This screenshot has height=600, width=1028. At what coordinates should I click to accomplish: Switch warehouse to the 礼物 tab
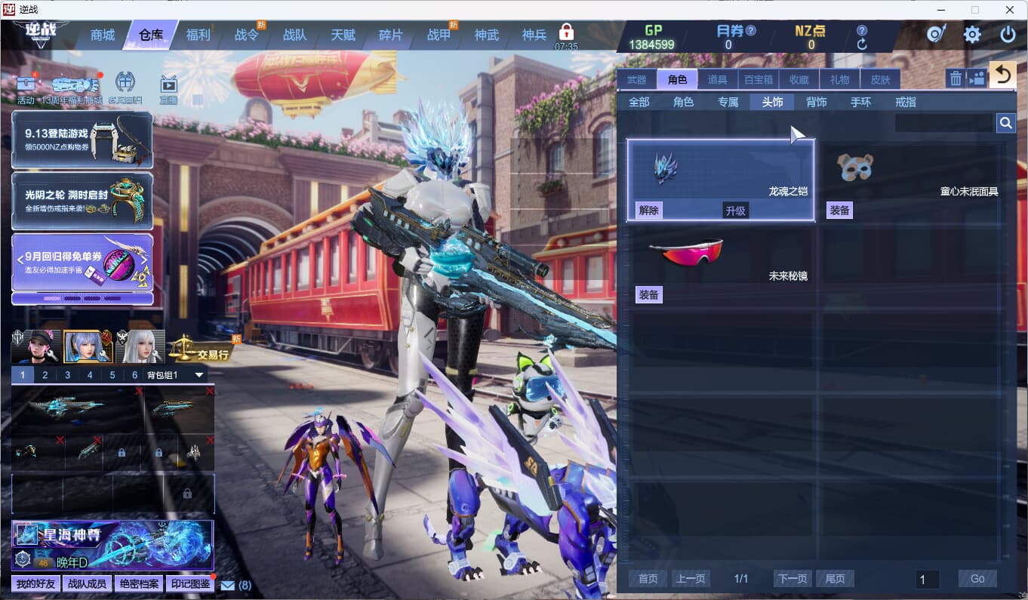pyautogui.click(x=840, y=79)
